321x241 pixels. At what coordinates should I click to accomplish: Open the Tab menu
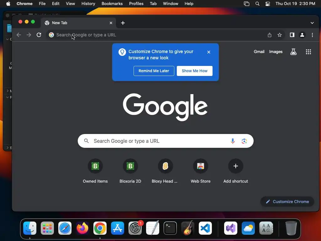(153, 4)
